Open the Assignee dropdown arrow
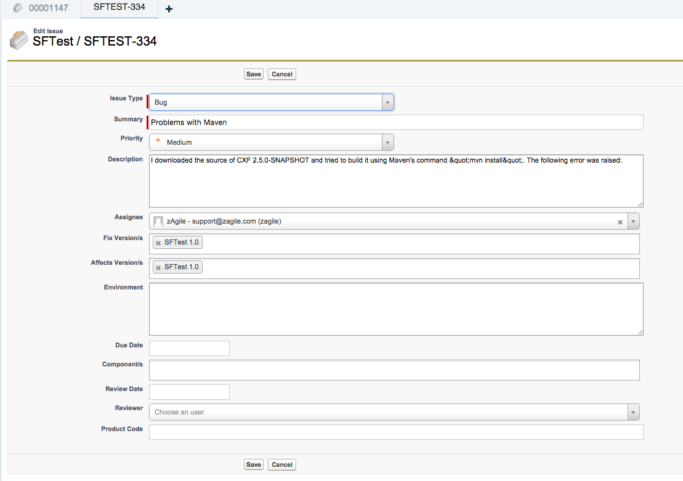 click(x=633, y=222)
